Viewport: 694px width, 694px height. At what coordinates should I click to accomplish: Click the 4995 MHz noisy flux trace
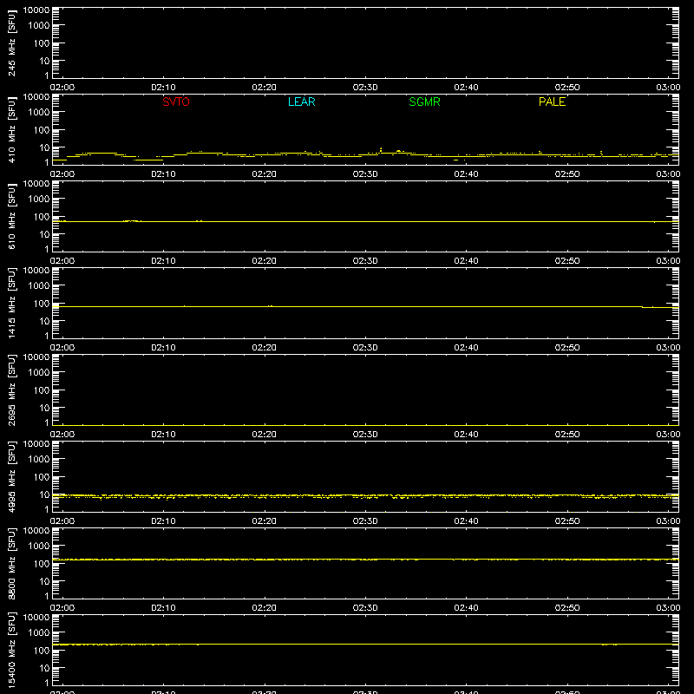click(365, 496)
